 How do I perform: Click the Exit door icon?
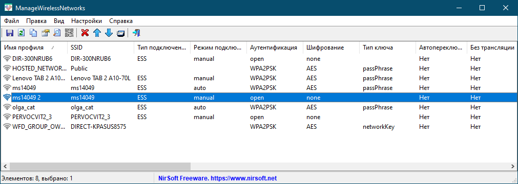[x=136, y=33]
